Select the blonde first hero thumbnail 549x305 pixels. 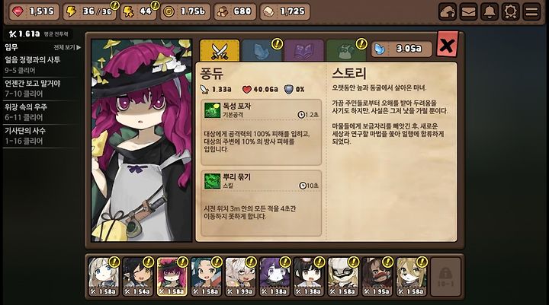click(x=104, y=277)
